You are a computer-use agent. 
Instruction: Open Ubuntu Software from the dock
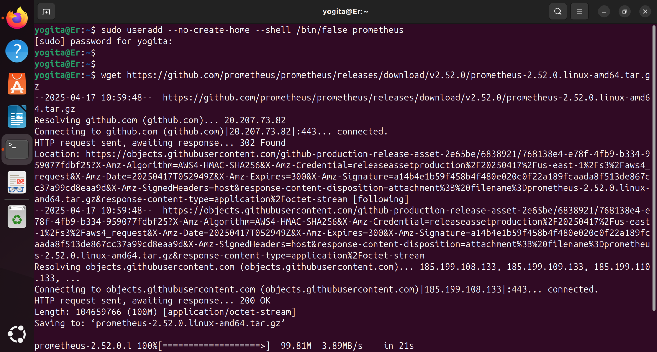[x=17, y=84]
